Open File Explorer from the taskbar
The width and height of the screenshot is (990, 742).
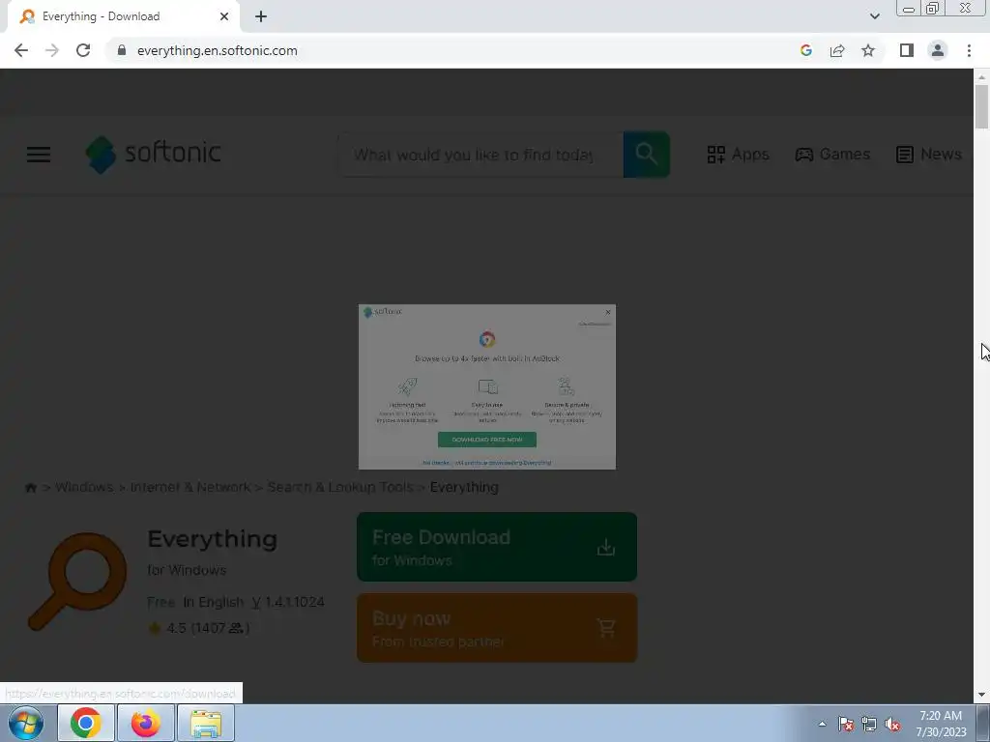coord(206,723)
